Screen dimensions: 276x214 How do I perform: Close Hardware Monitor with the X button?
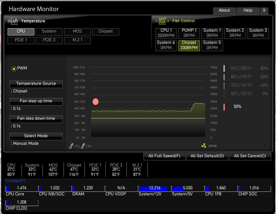(x=264, y=10)
